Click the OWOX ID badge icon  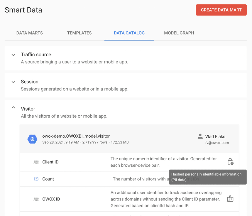click(230, 199)
